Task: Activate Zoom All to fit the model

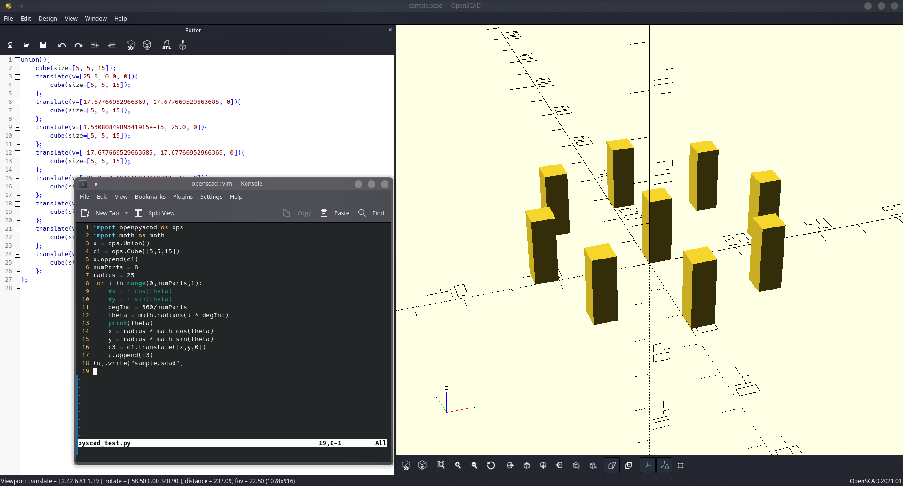Action: 441,465
